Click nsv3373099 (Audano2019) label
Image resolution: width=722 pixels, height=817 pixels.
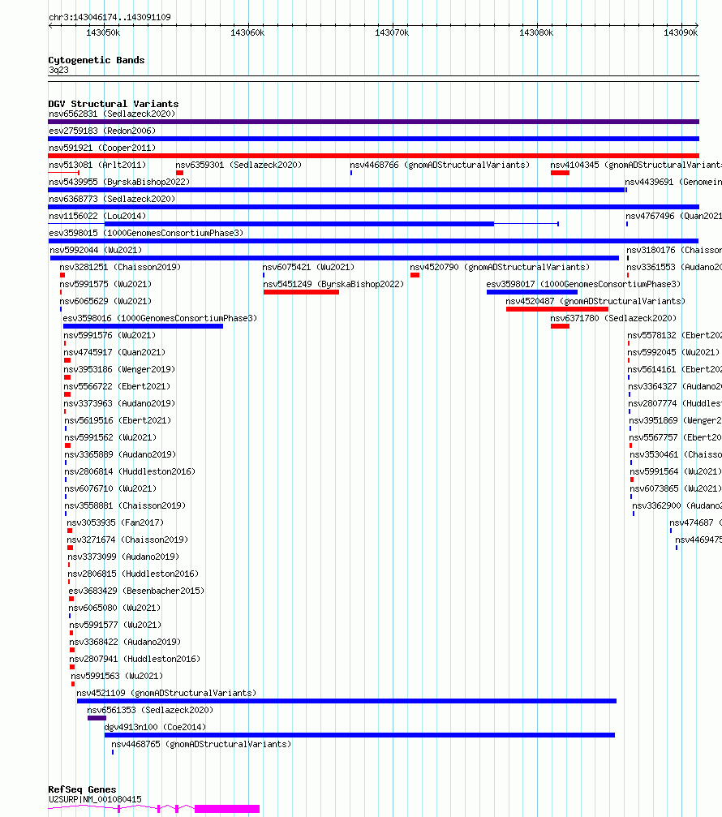[x=123, y=557]
